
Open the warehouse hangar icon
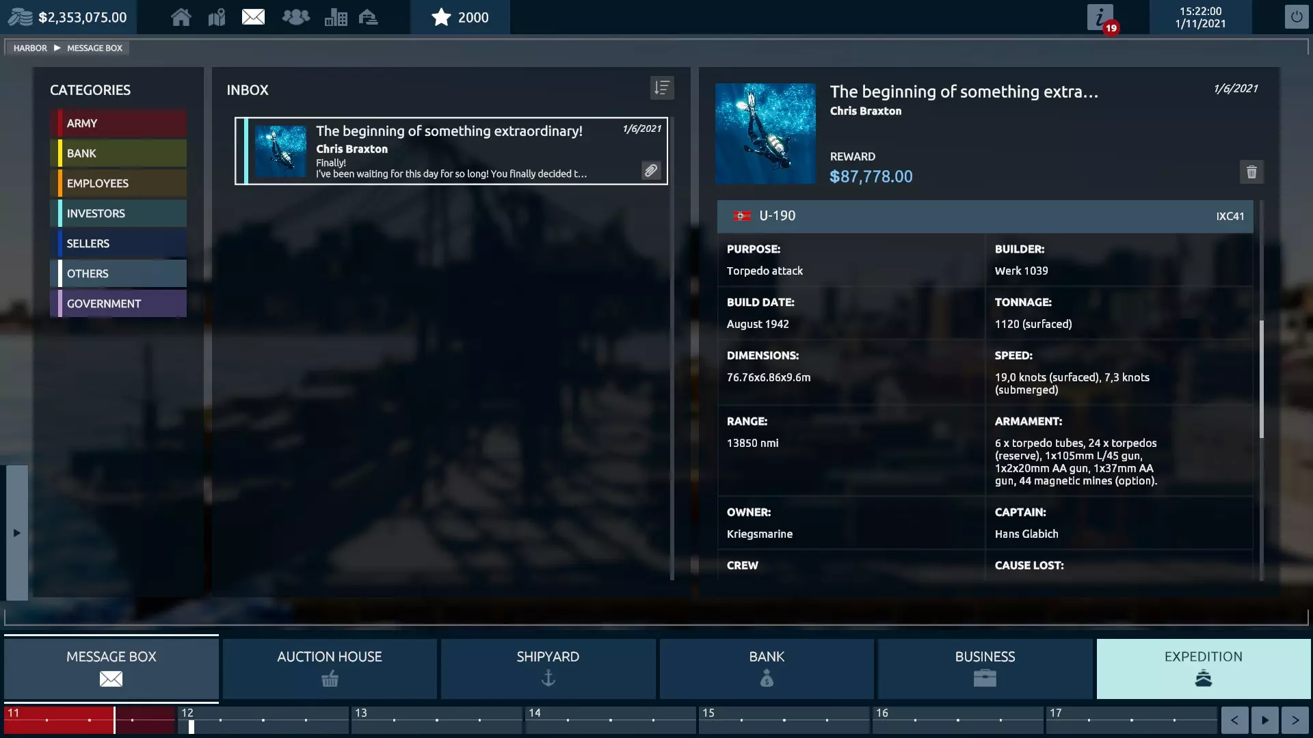pyautogui.click(x=369, y=17)
